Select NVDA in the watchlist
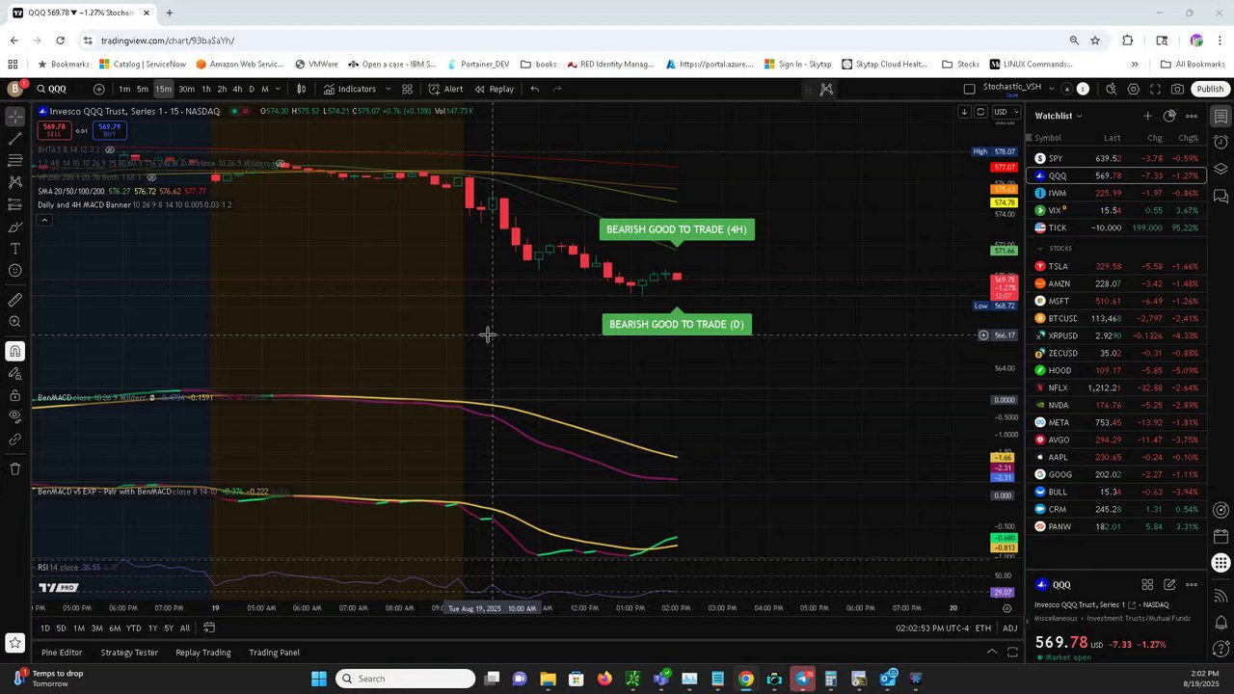 pyautogui.click(x=1116, y=405)
